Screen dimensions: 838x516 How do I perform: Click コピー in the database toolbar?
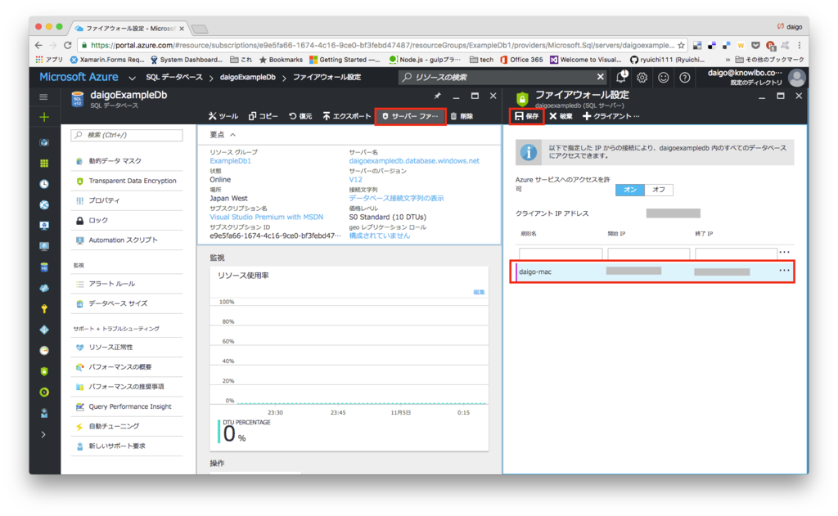click(x=264, y=116)
